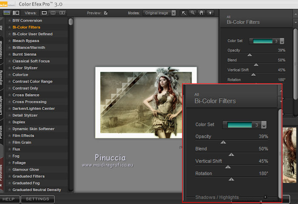
Task: Click the lightbulb background color icon
Action: (x=210, y=13)
